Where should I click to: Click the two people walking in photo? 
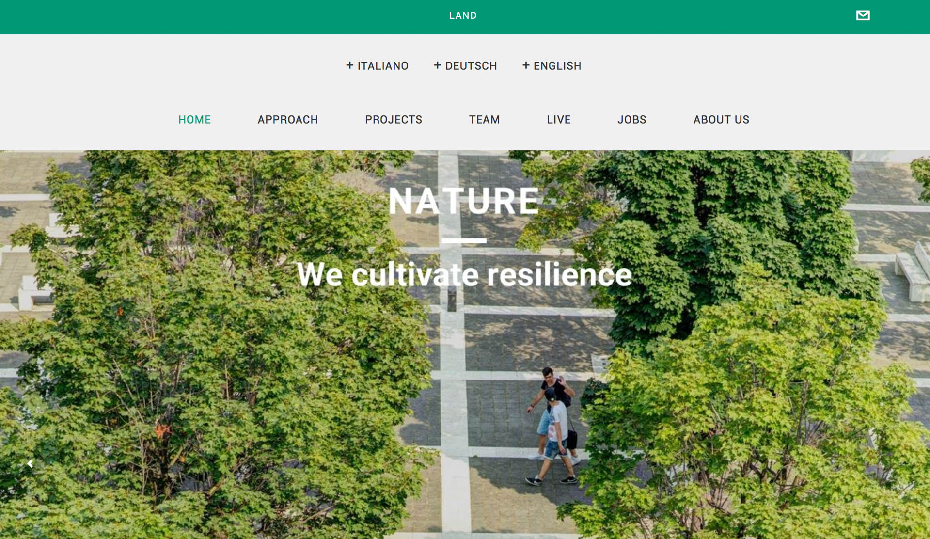[555, 426]
